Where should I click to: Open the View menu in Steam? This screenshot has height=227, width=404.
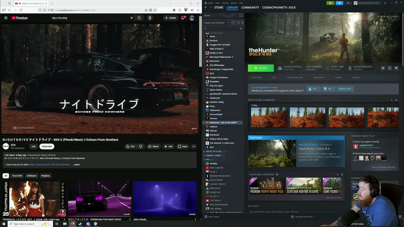tap(218, 3)
